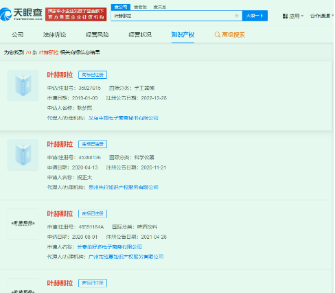Click the 科学仪器 classification text
This screenshot has height=293, width=335.
(x=144, y=157)
